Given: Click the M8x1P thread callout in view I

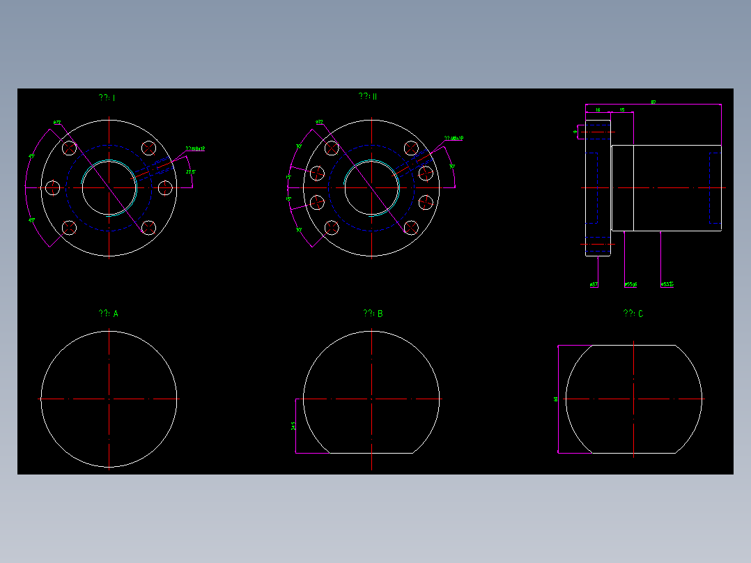Looking at the screenshot, I should point(195,148).
